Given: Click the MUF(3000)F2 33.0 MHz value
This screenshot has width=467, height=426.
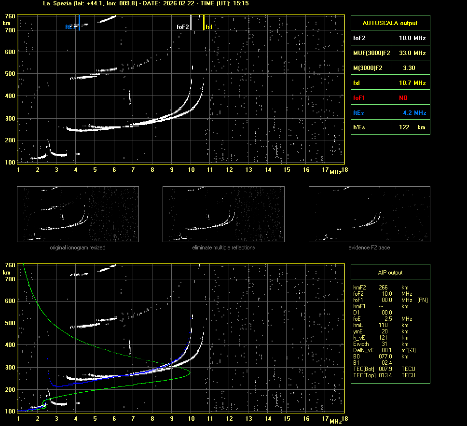Looking at the screenshot, I should (x=412, y=53).
